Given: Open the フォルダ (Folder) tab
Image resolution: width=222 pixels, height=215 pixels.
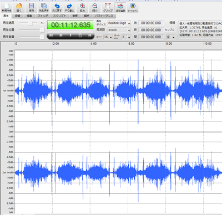Looking at the screenshot, I should (x=43, y=16).
